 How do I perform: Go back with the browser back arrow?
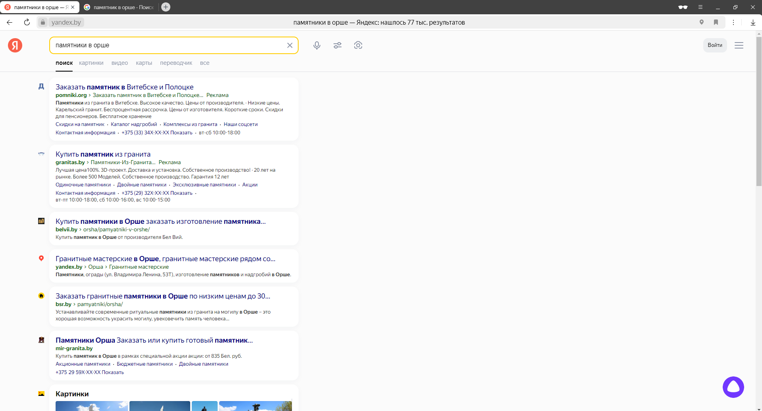tap(10, 22)
